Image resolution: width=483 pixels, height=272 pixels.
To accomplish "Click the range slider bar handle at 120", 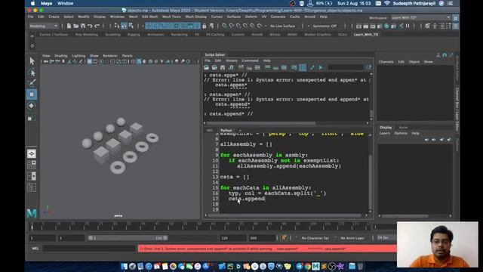I will (x=165, y=238).
